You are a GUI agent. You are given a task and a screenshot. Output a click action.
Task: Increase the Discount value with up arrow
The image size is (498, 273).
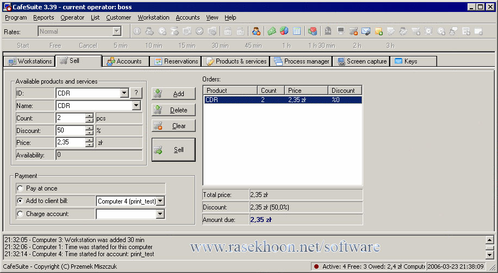pos(89,128)
